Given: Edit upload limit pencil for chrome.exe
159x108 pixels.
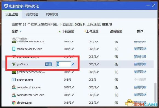Looking at the screenshot, I should [x=98, y=103].
